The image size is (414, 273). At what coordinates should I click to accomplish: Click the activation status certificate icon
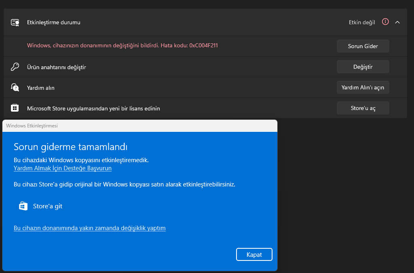coord(15,22)
